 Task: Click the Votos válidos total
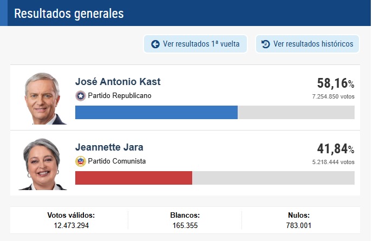pyautogui.click(x=71, y=225)
